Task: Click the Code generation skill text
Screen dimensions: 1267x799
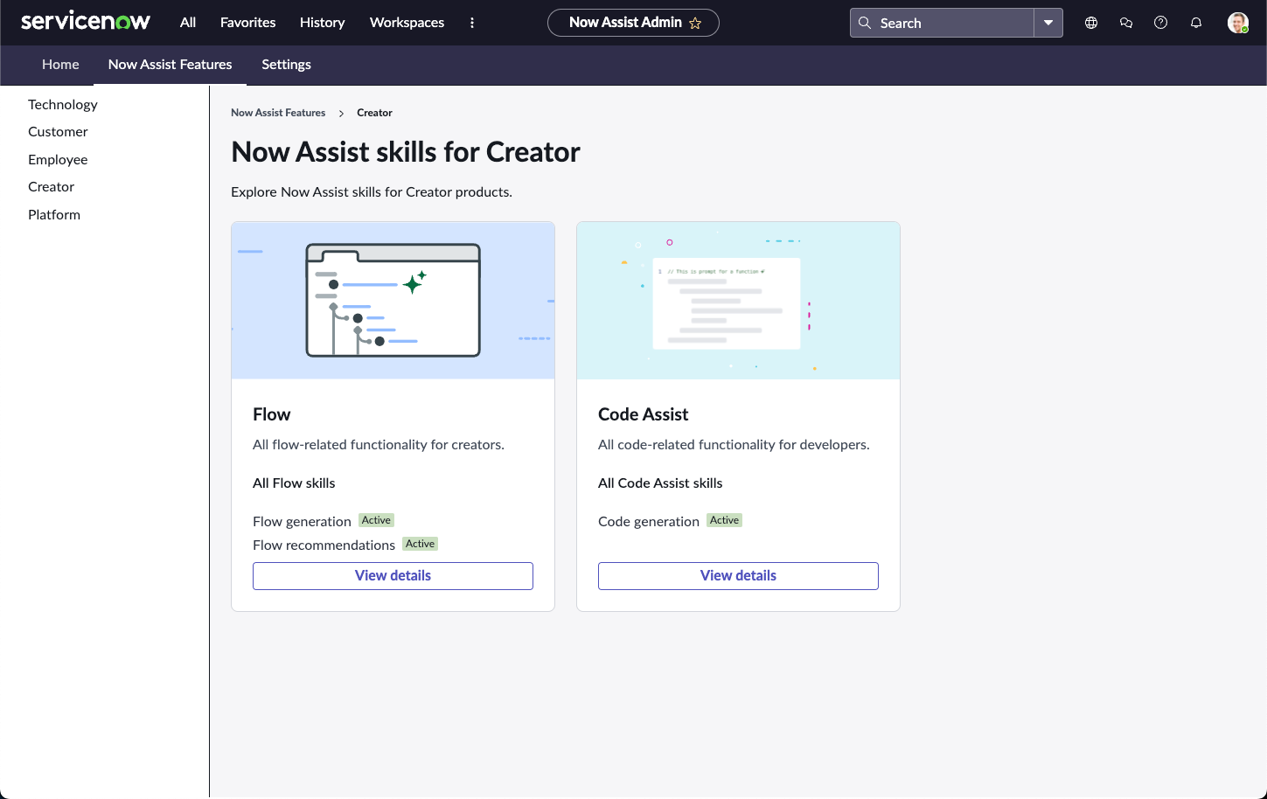Action: point(649,522)
